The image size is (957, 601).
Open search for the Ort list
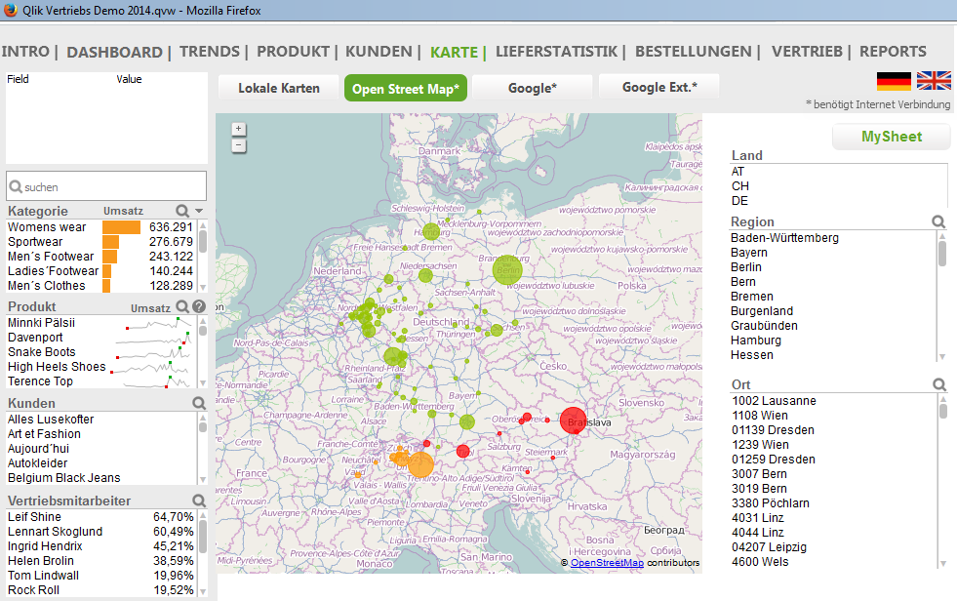(939, 385)
